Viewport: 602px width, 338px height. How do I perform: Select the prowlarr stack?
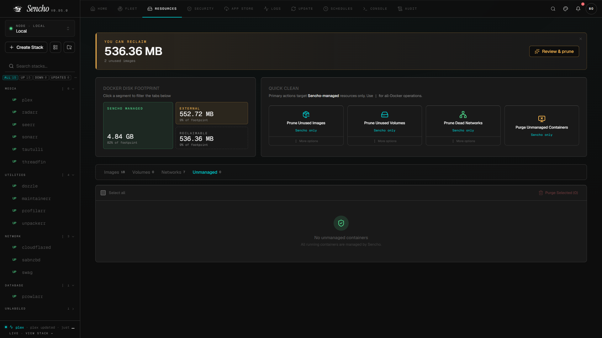[x=40, y=296]
